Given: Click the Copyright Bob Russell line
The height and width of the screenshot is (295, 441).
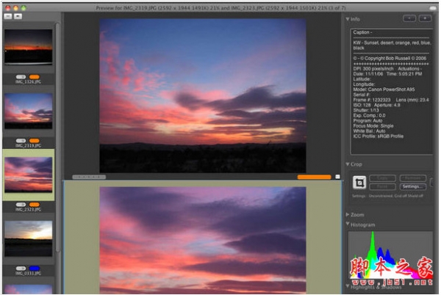Looking at the screenshot, I should pos(390,59).
